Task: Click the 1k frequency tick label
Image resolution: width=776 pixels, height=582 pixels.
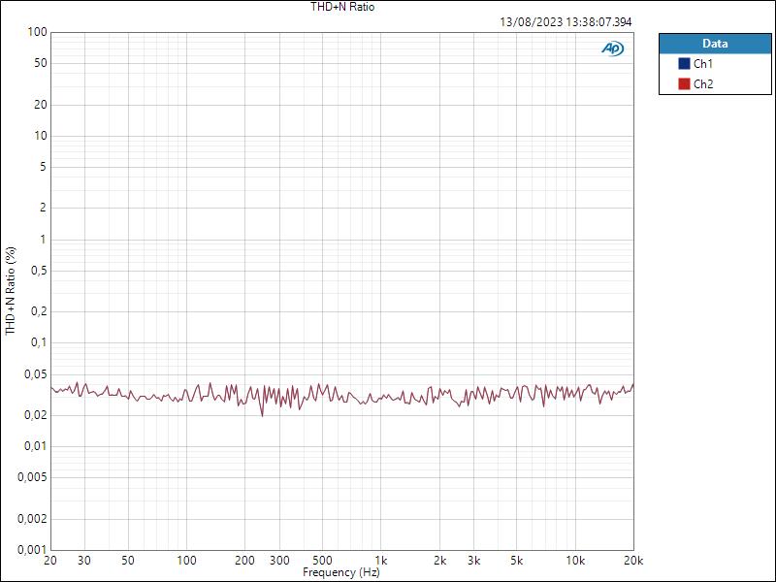Action: coord(381,560)
